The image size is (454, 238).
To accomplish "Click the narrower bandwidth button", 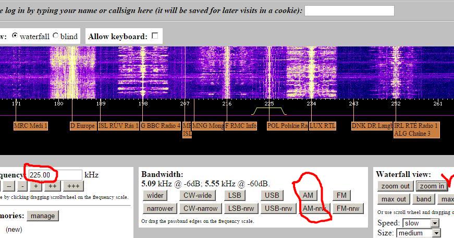I will 160,208.
